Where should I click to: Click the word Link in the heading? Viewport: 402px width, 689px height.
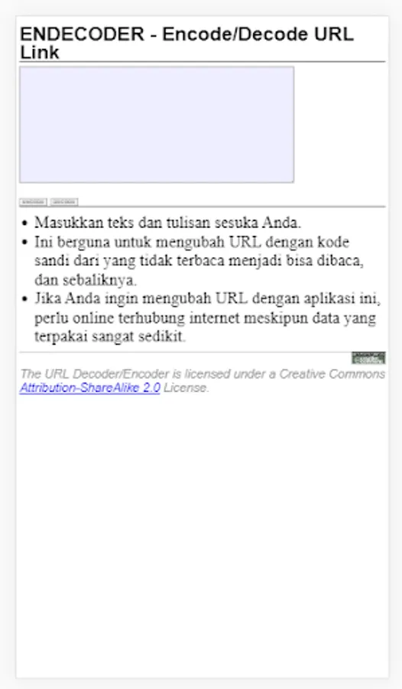click(x=40, y=52)
